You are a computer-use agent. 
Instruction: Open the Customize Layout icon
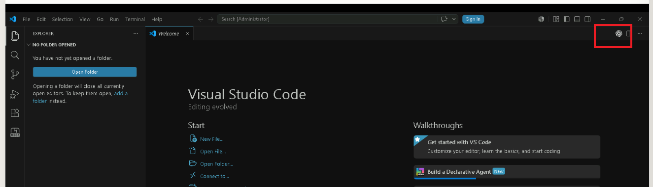556,19
